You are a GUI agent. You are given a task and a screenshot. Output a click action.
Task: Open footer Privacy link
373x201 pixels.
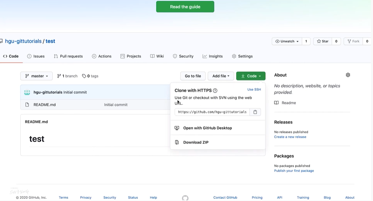(x=86, y=197)
